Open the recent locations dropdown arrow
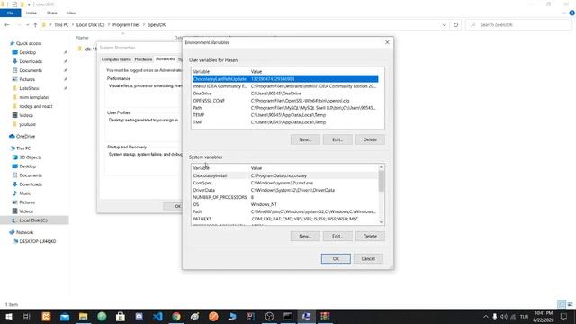This screenshot has height=324, width=576. click(x=28, y=24)
